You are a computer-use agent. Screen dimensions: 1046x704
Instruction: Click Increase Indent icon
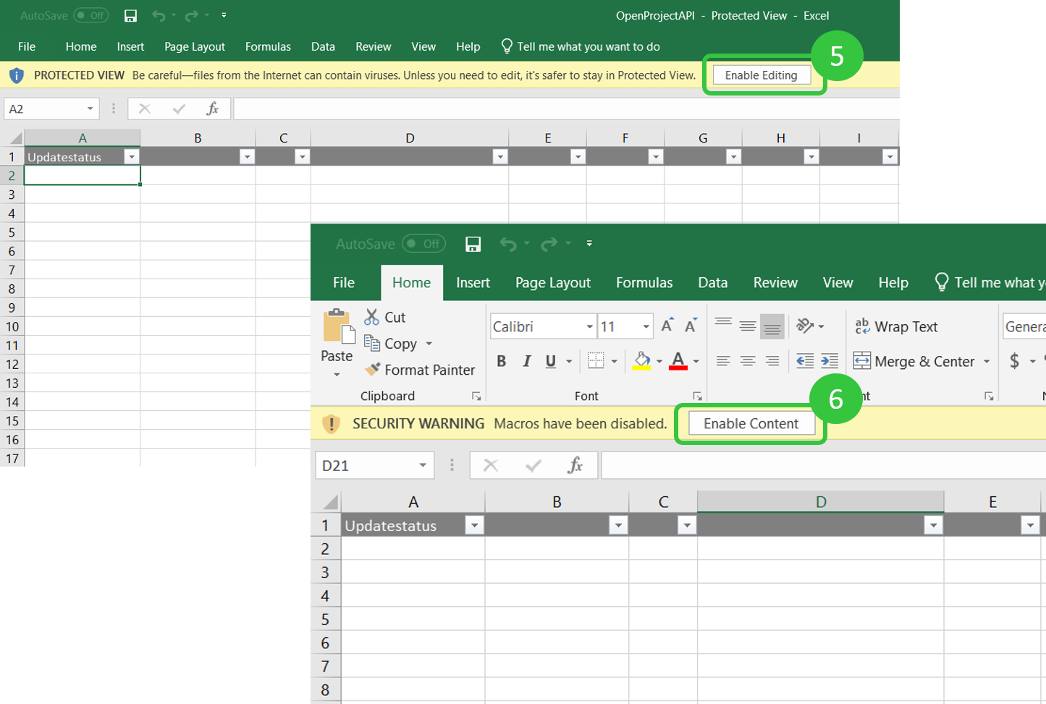point(830,361)
